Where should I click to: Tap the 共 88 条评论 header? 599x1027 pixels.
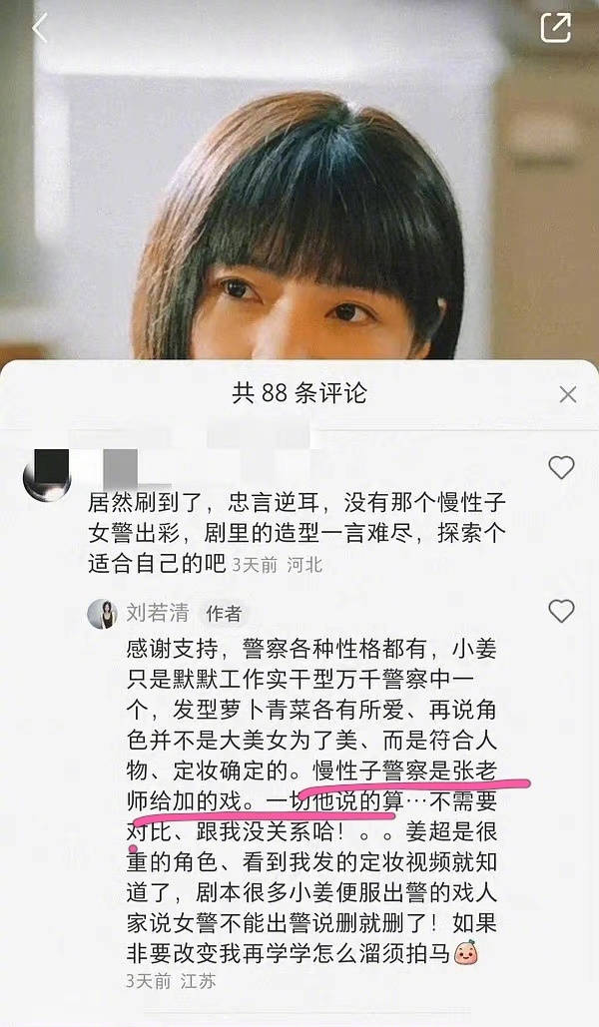[x=299, y=393]
